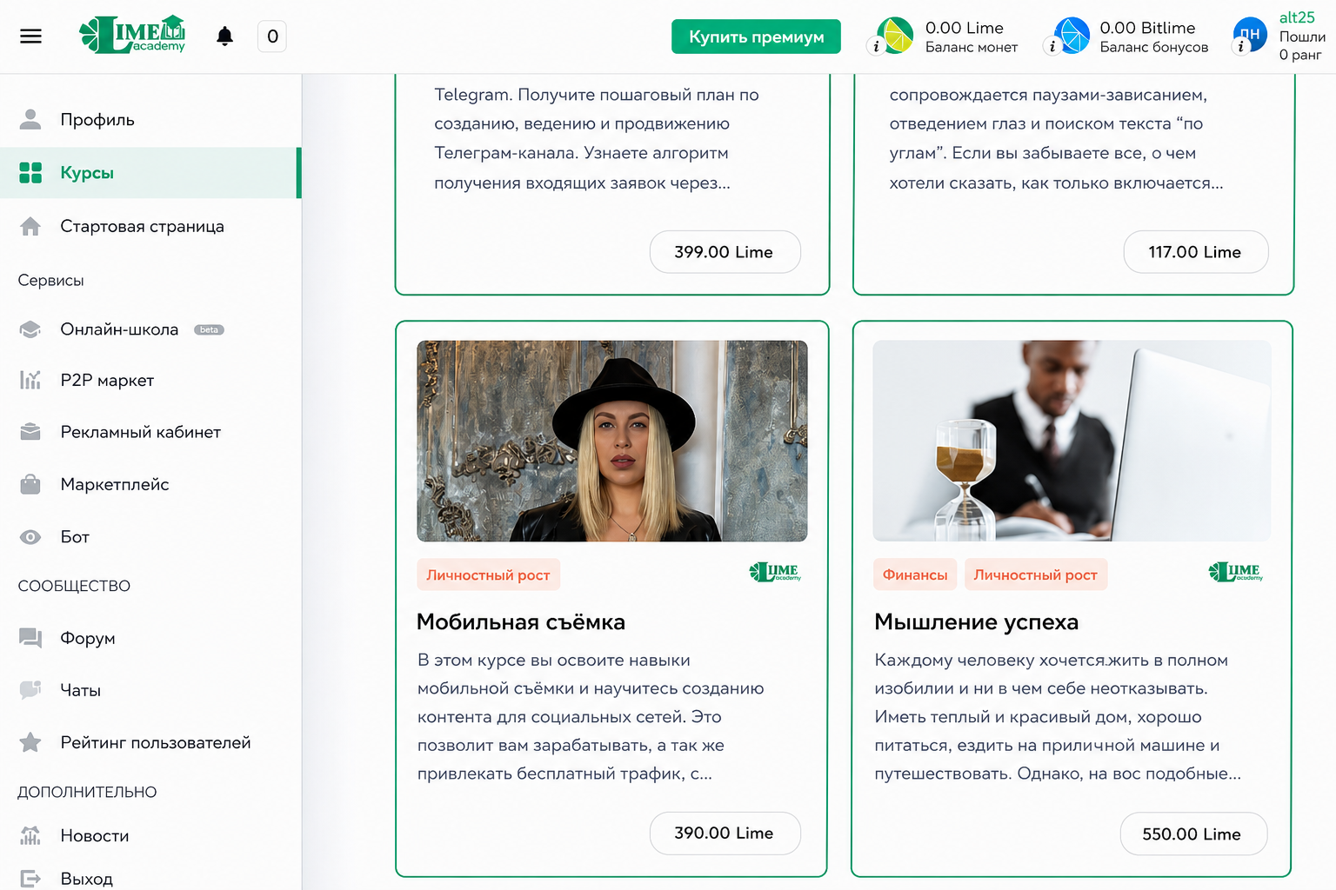Click the Стартовая страница home icon
The width and height of the screenshot is (1336, 890).
pyautogui.click(x=30, y=227)
